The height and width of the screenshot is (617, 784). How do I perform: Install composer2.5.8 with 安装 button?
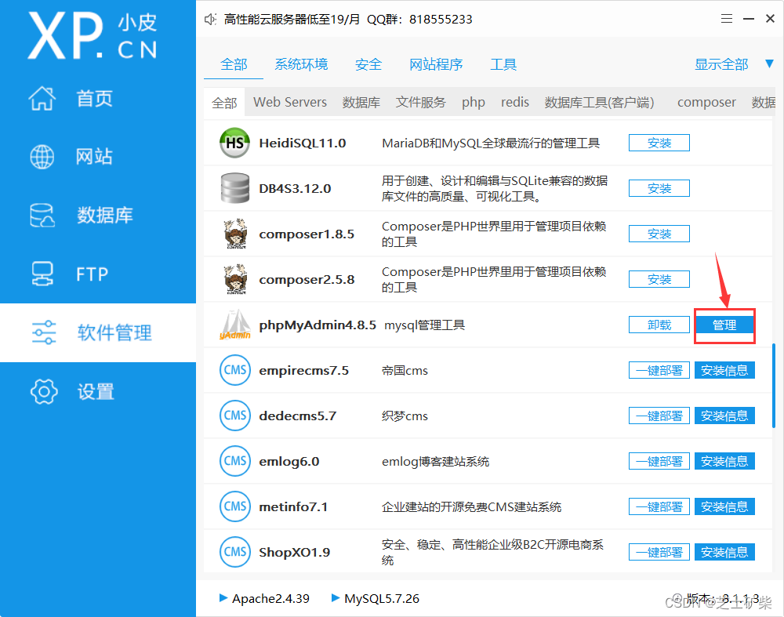(659, 279)
